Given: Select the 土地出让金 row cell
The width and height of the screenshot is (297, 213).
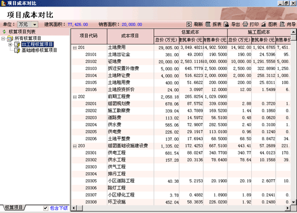Looking at the screenshot, I should (x=131, y=54).
